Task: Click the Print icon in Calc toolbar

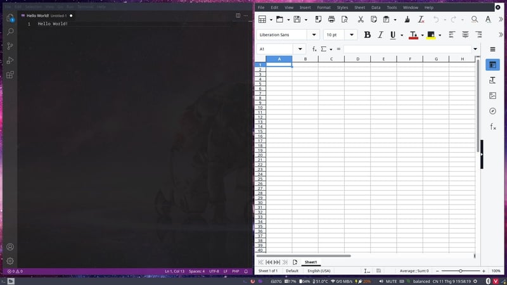Action: 331,20
